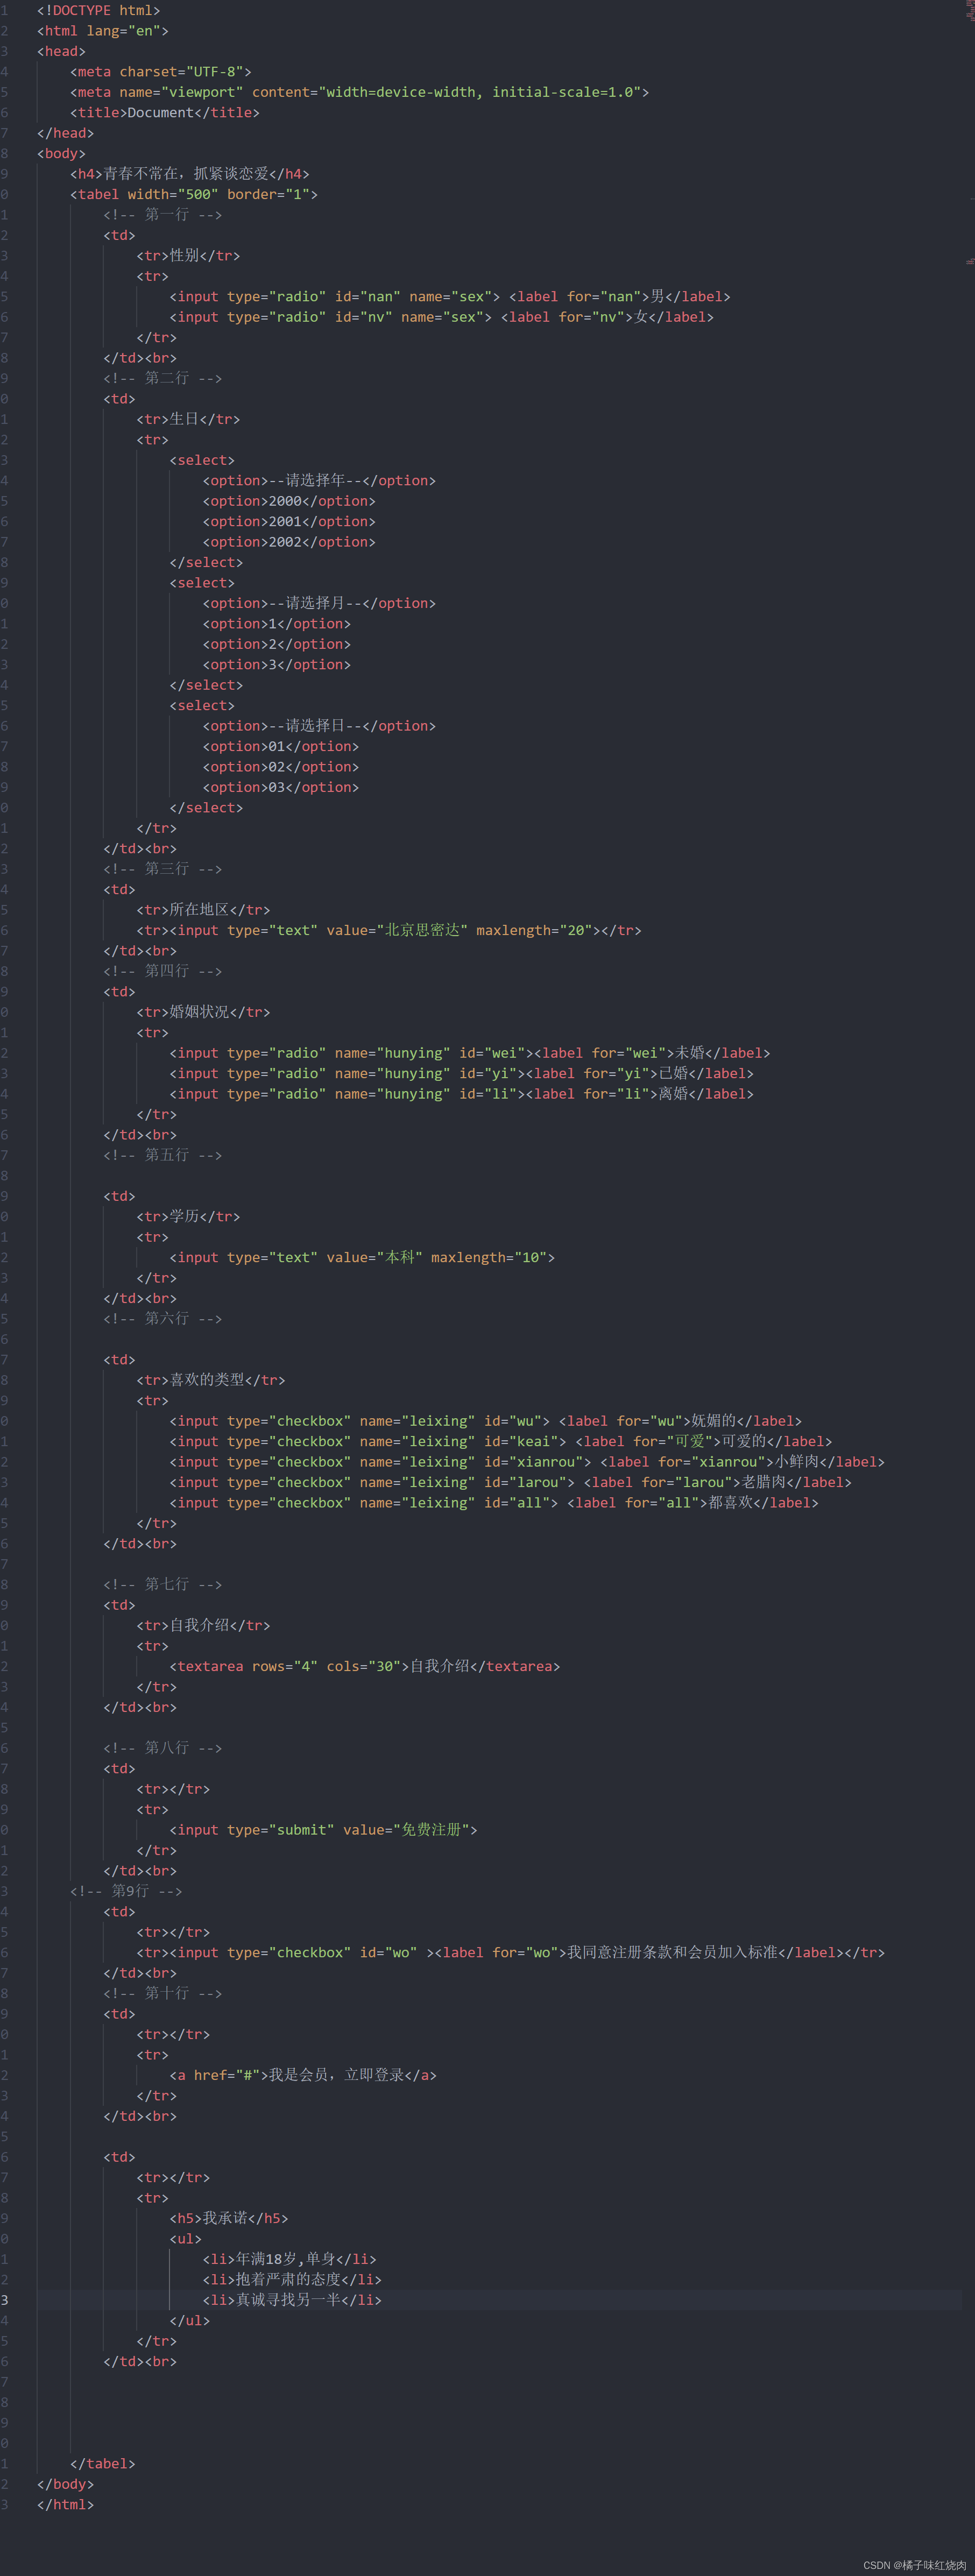Click the option --请选择月-- line

(319, 603)
